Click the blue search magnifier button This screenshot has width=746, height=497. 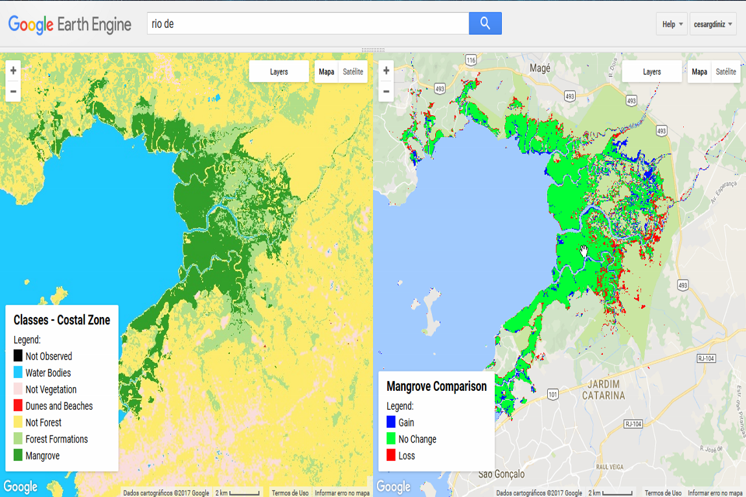pyautogui.click(x=485, y=24)
